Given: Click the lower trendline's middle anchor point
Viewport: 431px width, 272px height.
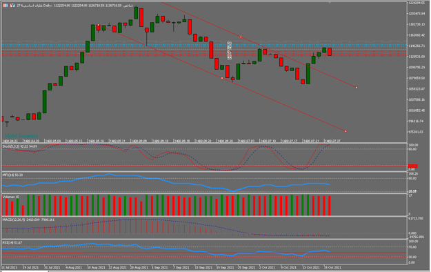Looking at the screenshot, I should click(x=222, y=78).
